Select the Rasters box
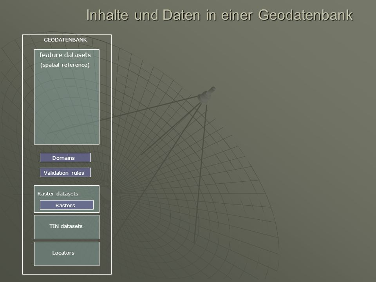 tap(67, 205)
